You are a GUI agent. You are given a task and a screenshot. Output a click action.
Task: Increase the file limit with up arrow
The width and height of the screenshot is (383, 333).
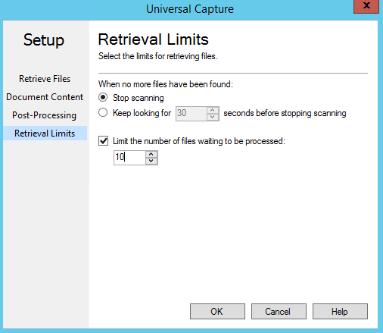[x=151, y=154]
